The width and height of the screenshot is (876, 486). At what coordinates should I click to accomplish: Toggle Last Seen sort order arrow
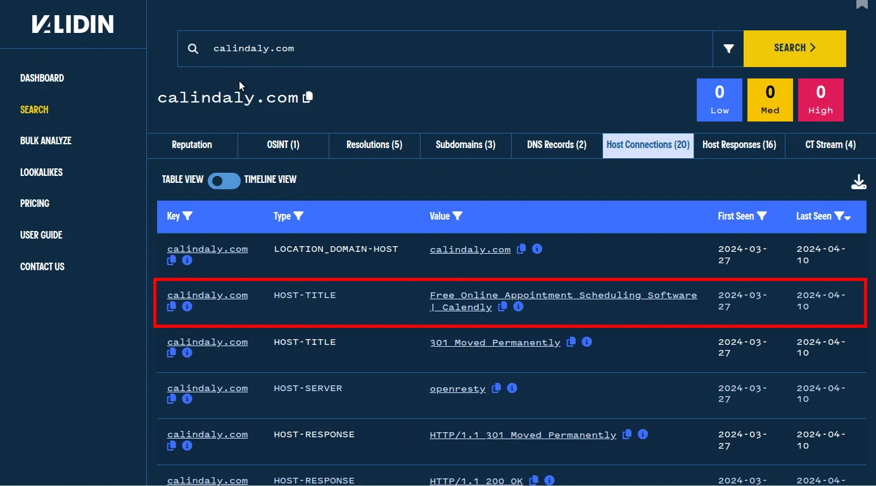coord(847,218)
